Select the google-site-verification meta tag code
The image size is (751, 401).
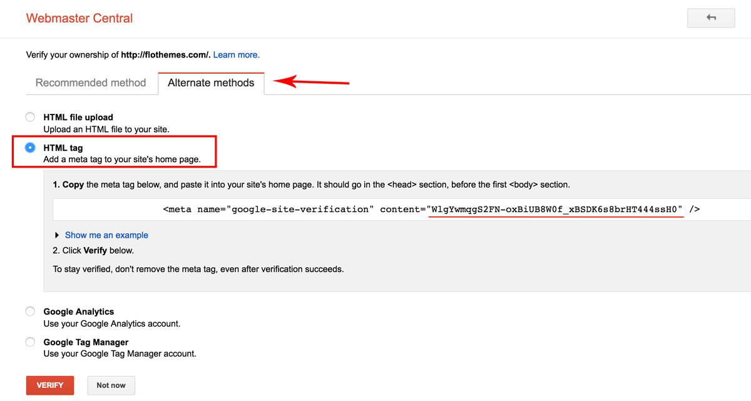tap(432, 209)
